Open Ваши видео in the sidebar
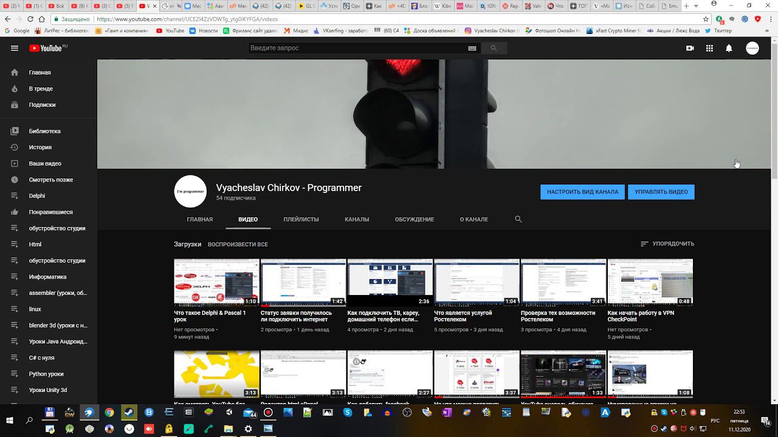Image resolution: width=778 pixels, height=437 pixels. (x=49, y=163)
